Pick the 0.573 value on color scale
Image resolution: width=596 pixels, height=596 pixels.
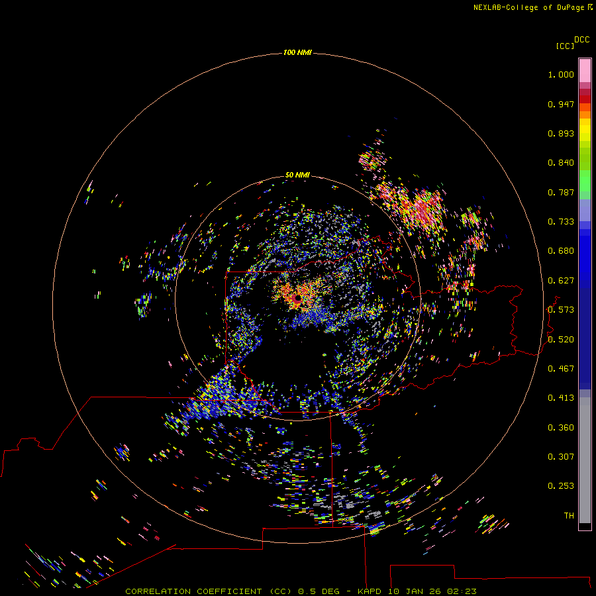click(x=561, y=310)
